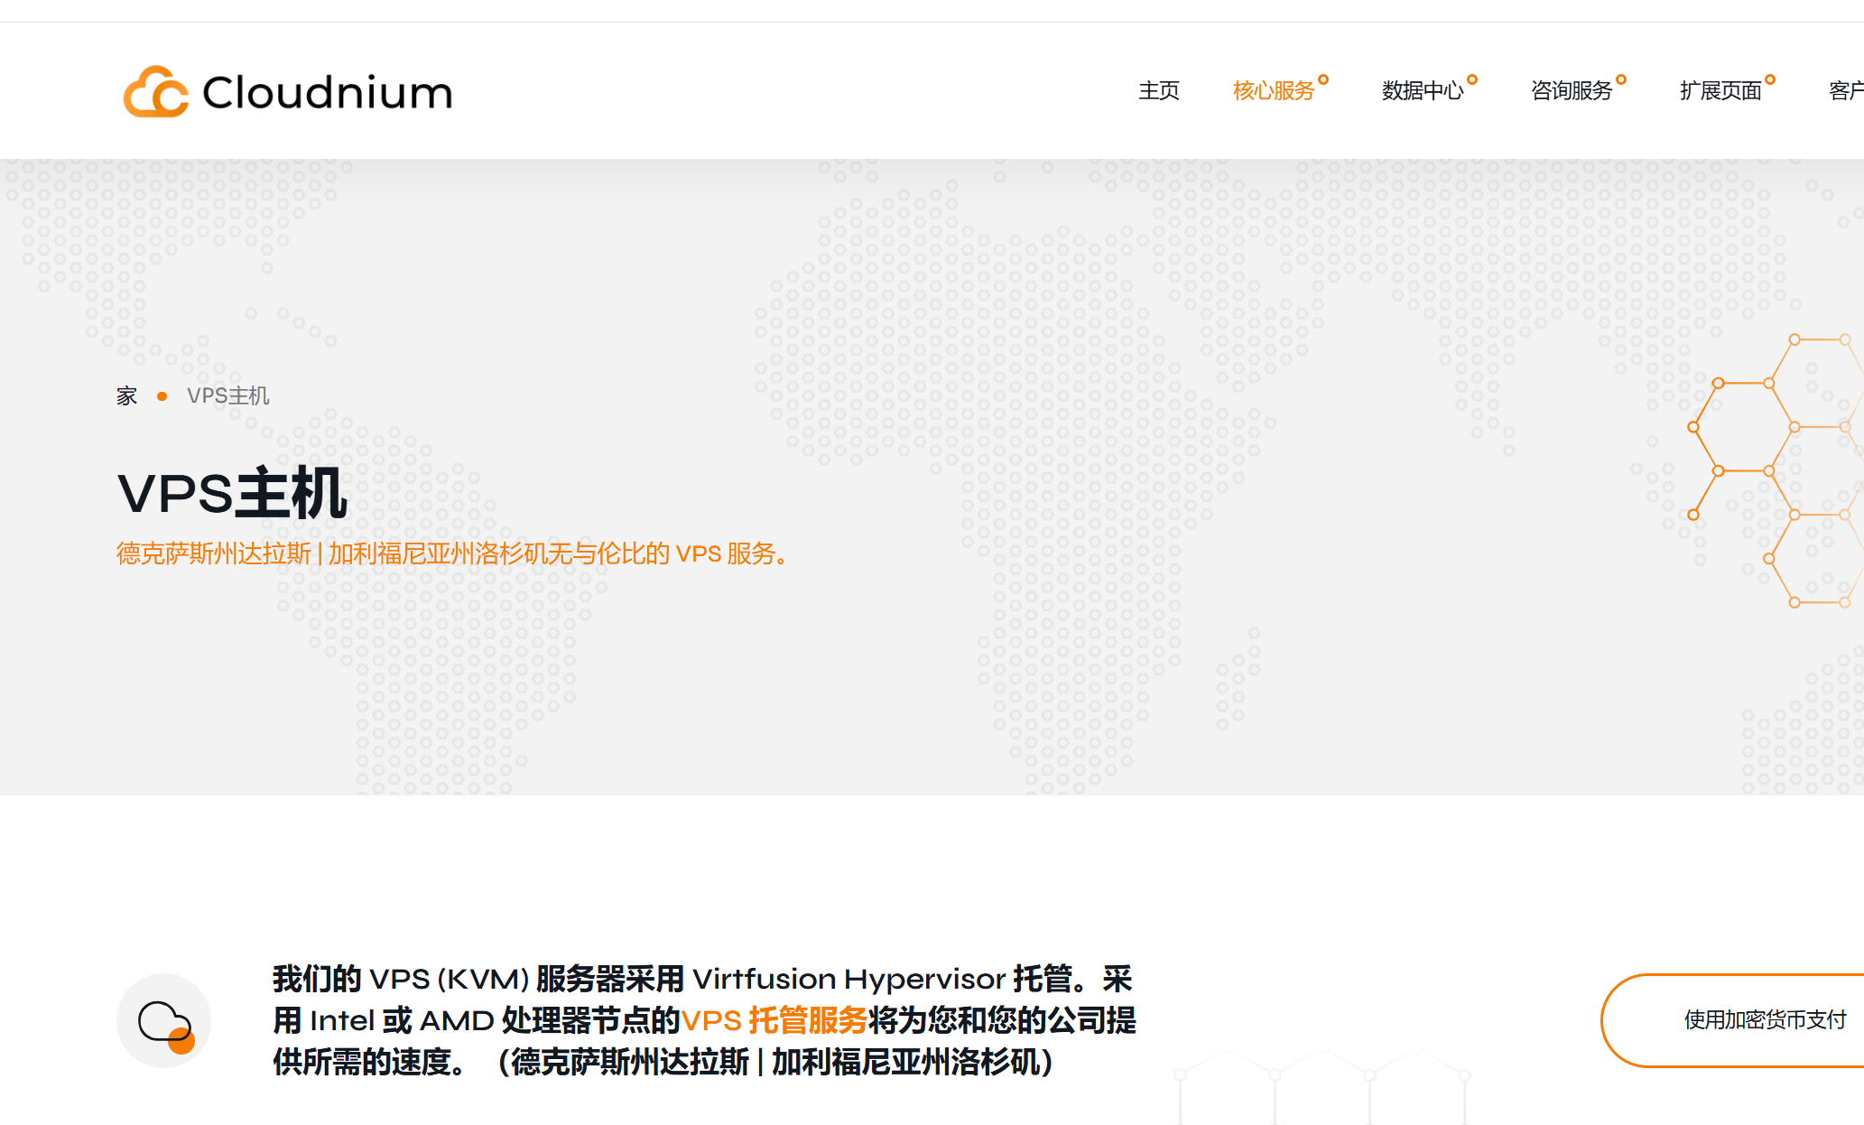Viewport: 1864px width, 1125px height.
Task: Click the orange ring indicator beside 咨询服务
Action: click(x=1621, y=79)
